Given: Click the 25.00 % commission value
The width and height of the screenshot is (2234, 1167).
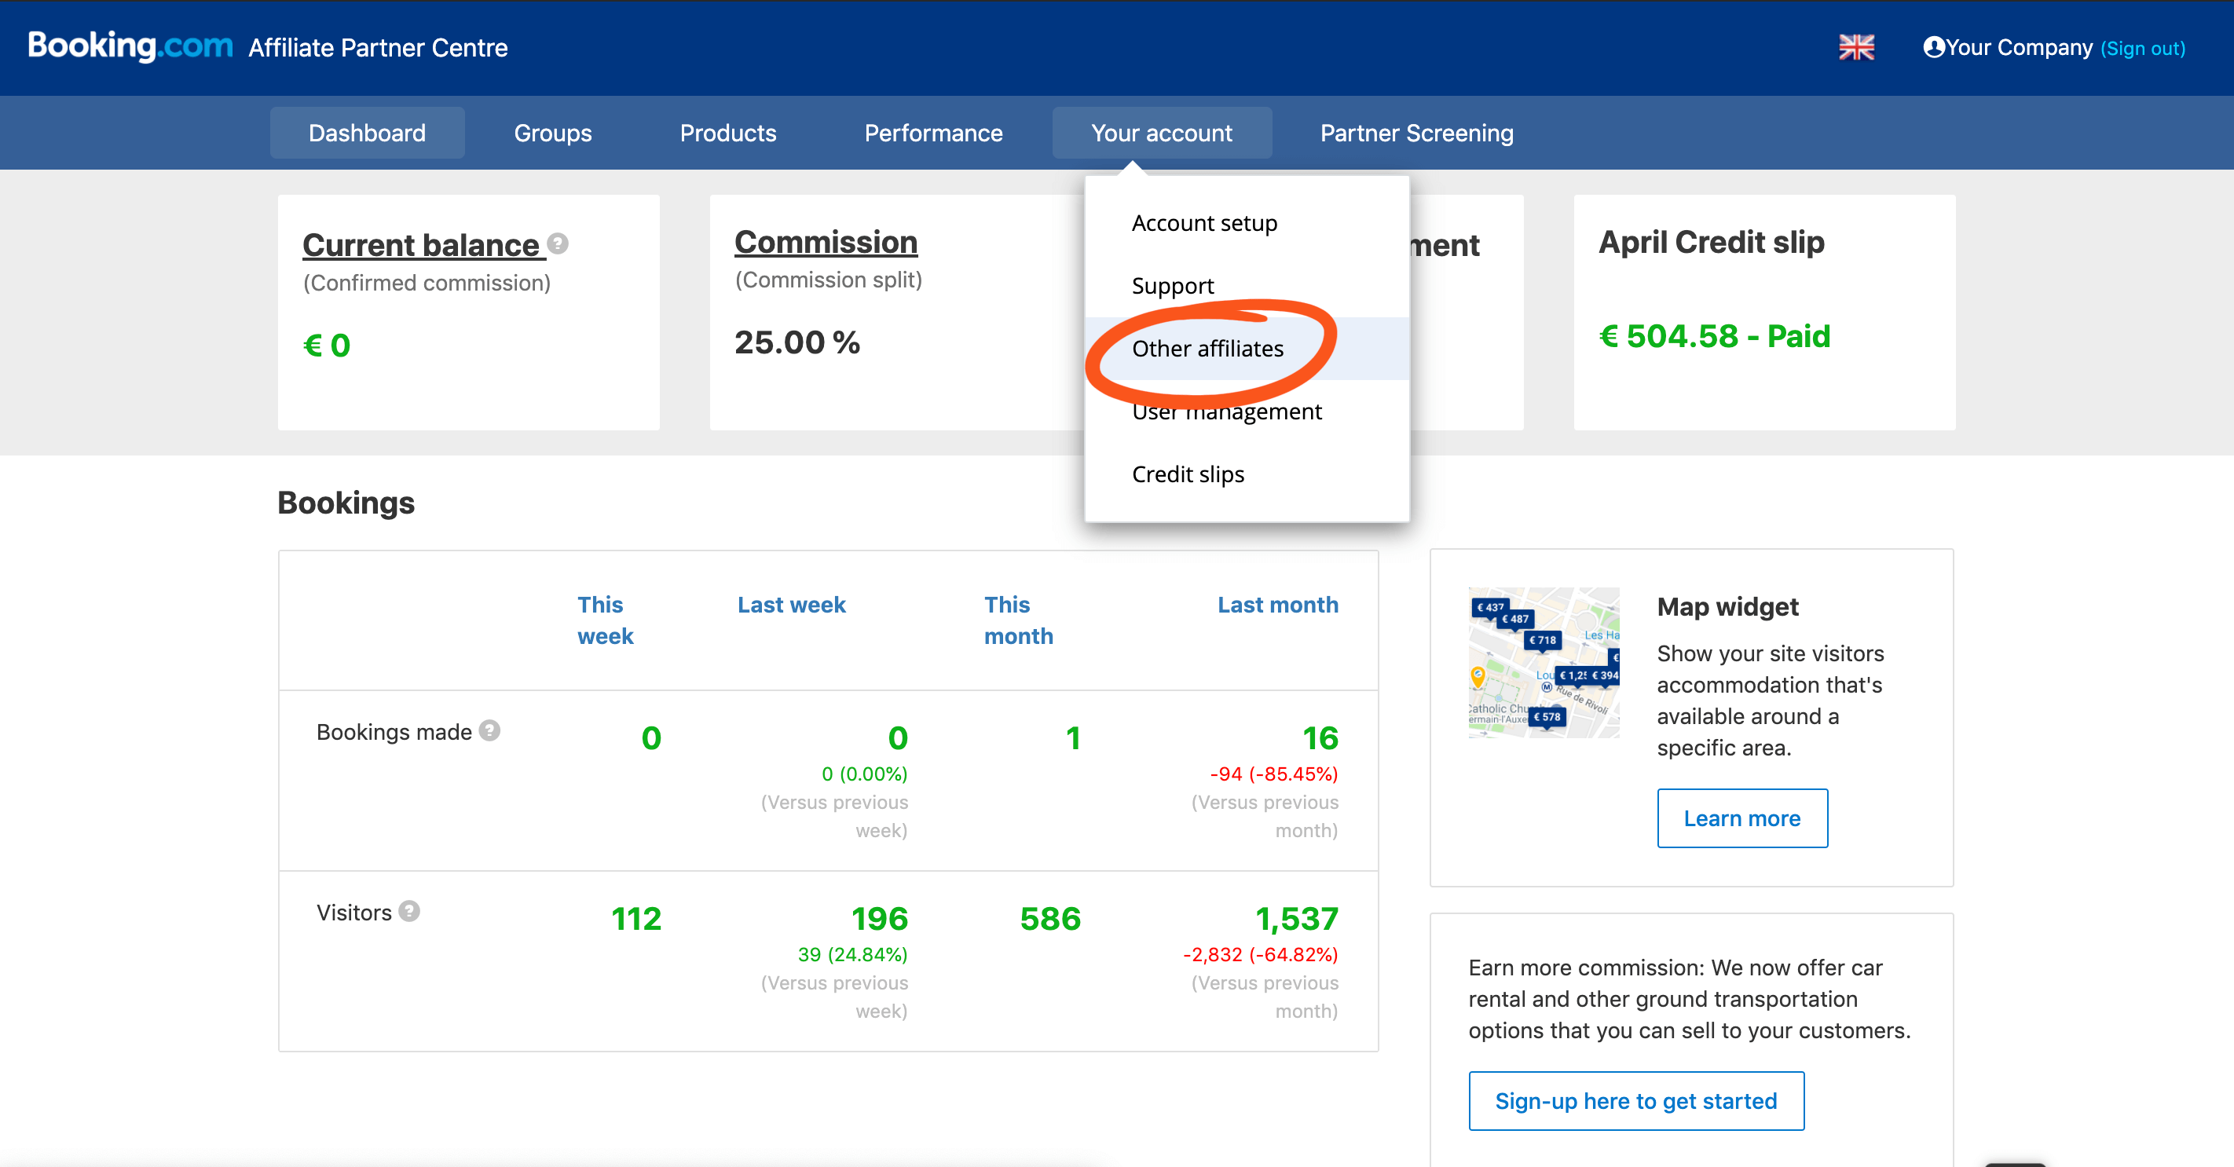Looking at the screenshot, I should tap(797, 342).
